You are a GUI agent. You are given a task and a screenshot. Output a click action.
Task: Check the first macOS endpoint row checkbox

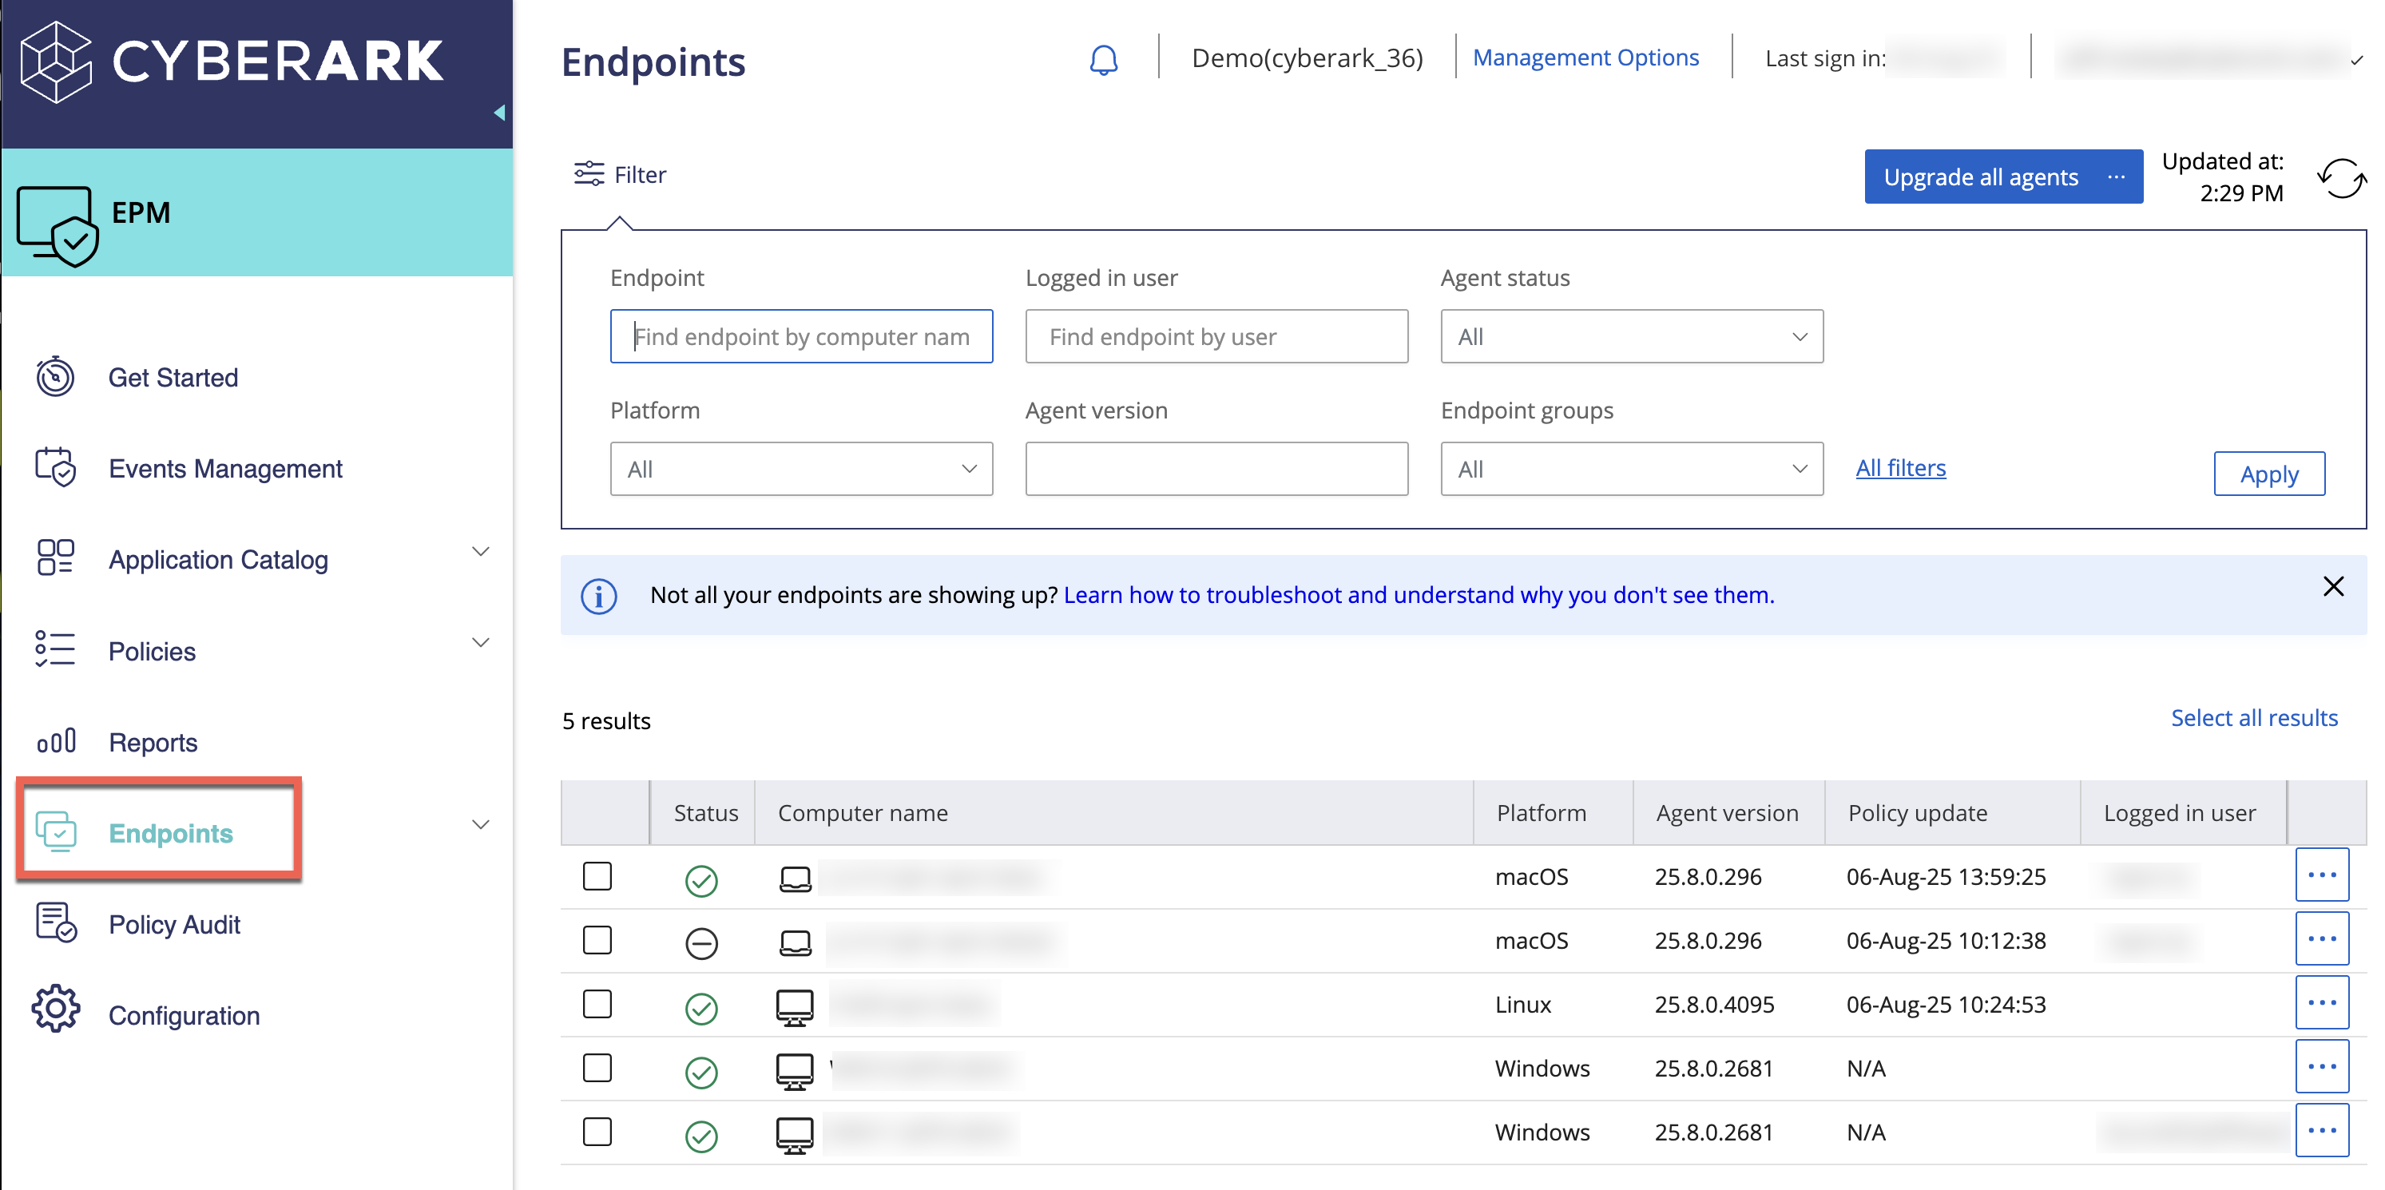(598, 875)
